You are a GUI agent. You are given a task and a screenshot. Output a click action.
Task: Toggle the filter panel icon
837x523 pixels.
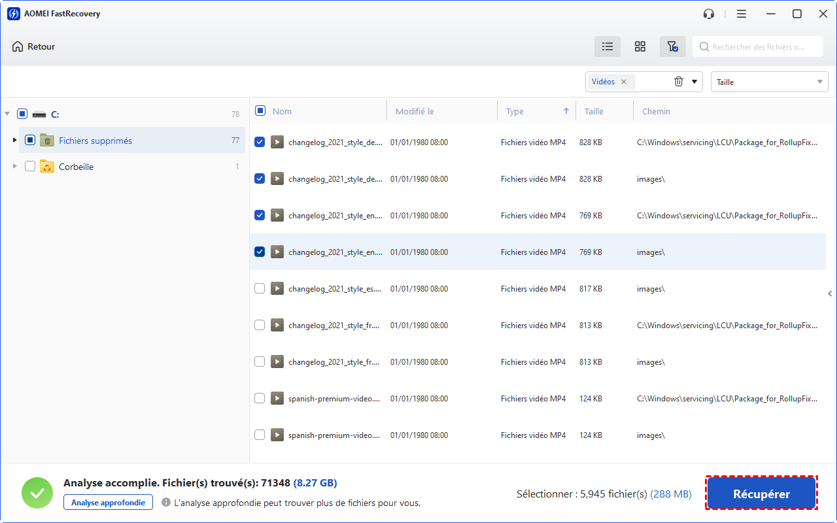coord(672,46)
